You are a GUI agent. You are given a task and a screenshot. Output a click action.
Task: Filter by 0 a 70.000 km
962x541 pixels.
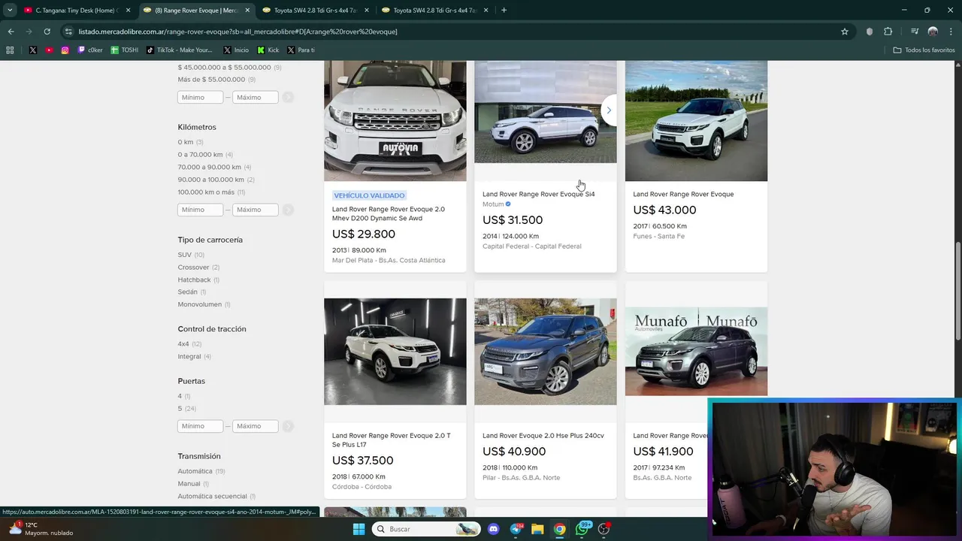pos(205,155)
